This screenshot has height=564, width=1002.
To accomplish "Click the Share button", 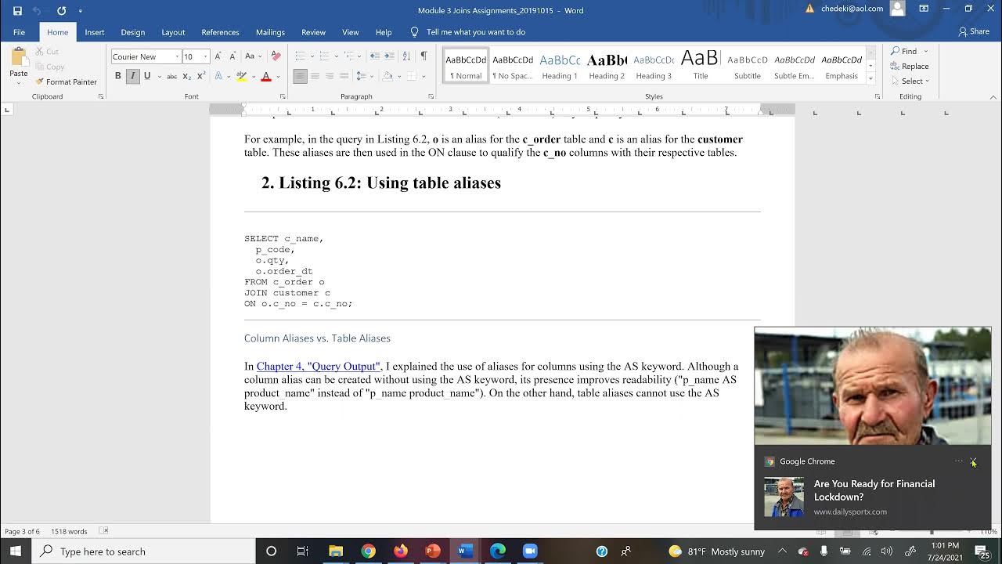I will (974, 32).
